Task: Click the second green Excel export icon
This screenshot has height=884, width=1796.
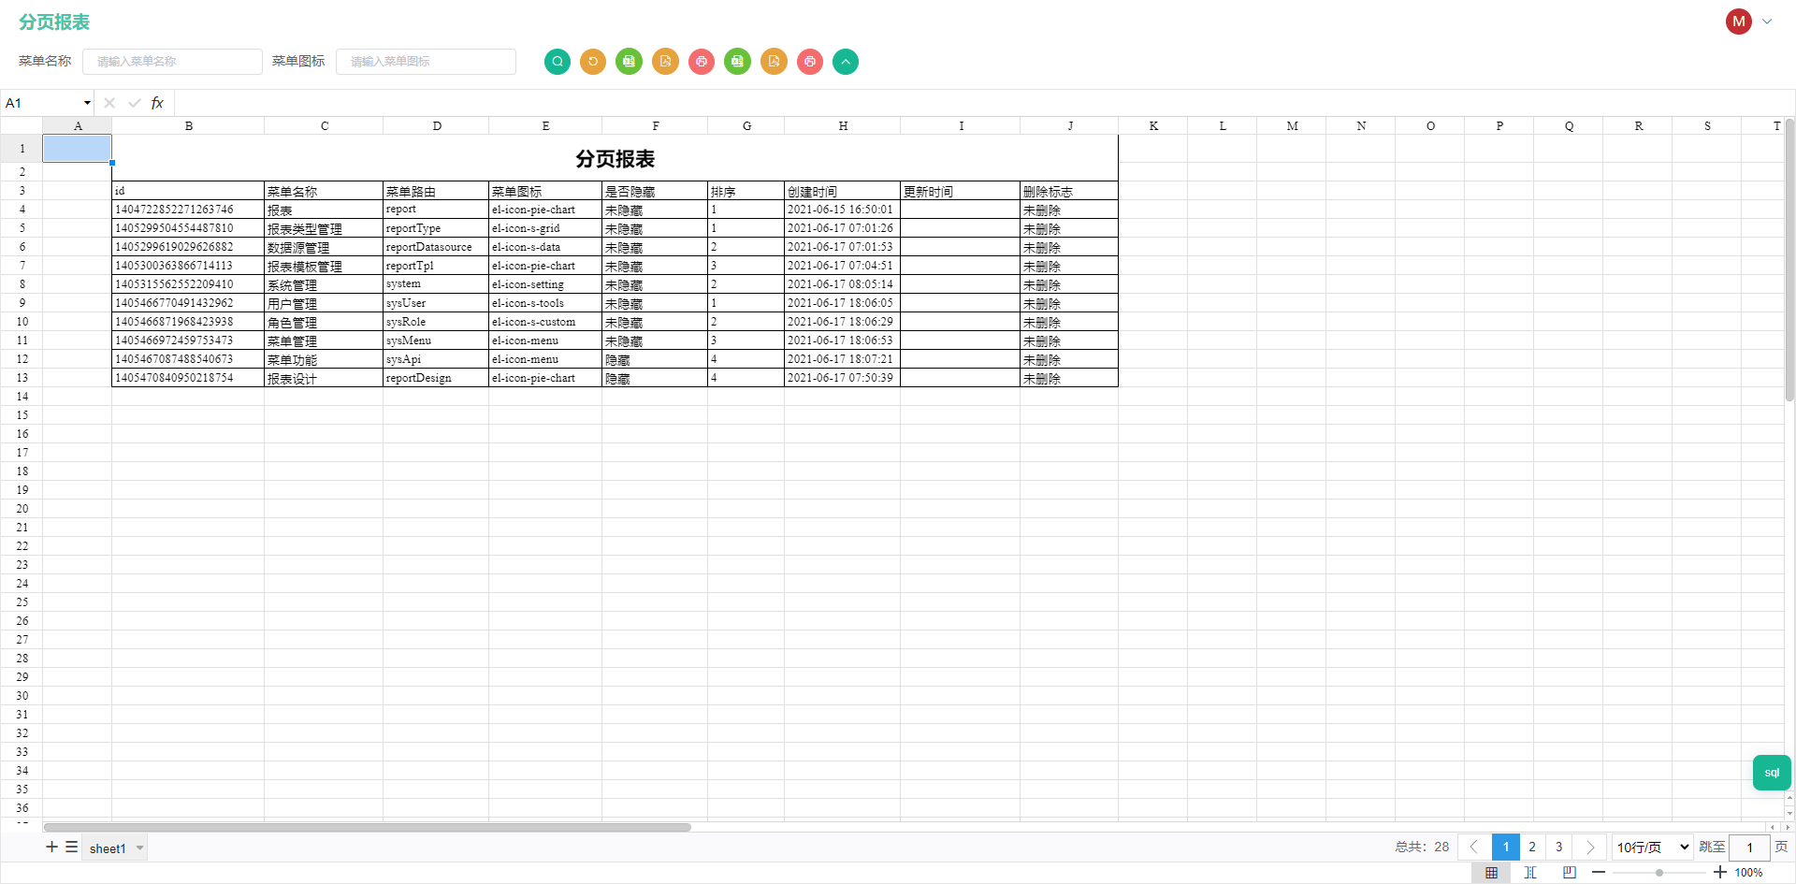Action: coord(737,62)
